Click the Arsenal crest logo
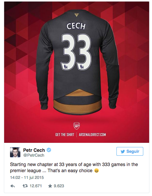 coord(77,126)
